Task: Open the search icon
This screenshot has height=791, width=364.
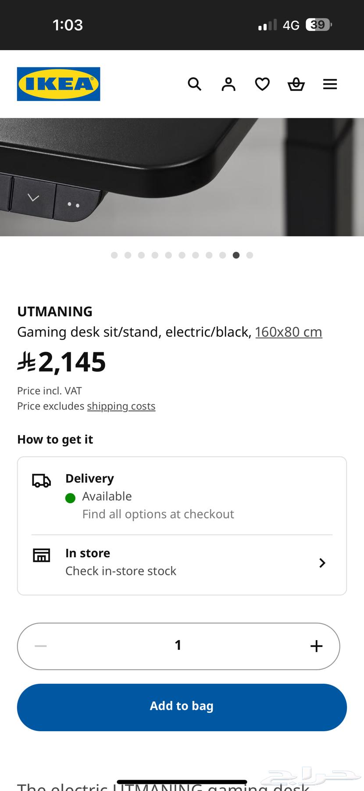Action: pos(194,84)
